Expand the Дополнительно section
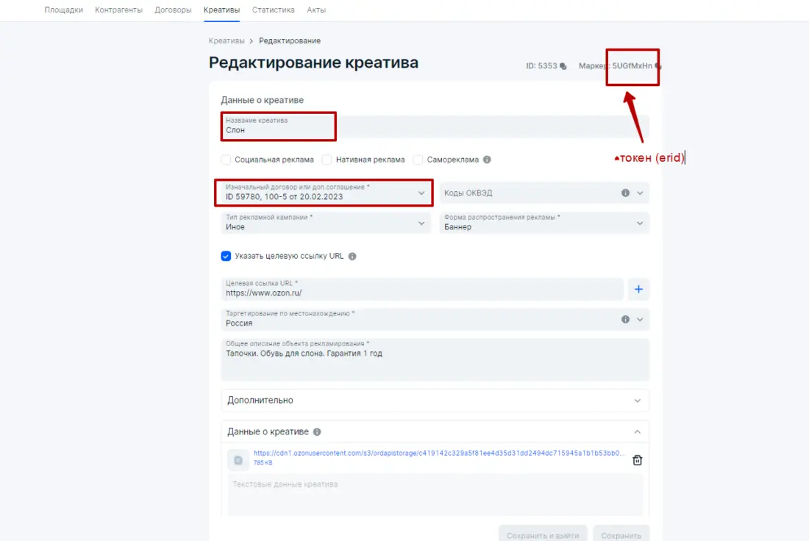The height and width of the screenshot is (541, 809). click(435, 400)
